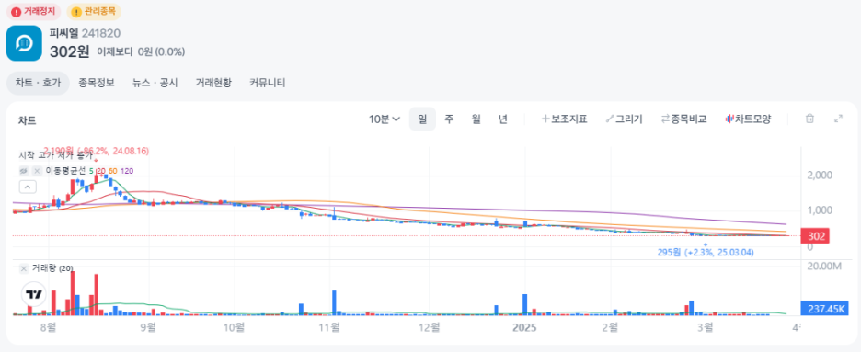The width and height of the screenshot is (861, 352).
Task: Click the 거래정지 warning badge
Action: point(33,12)
